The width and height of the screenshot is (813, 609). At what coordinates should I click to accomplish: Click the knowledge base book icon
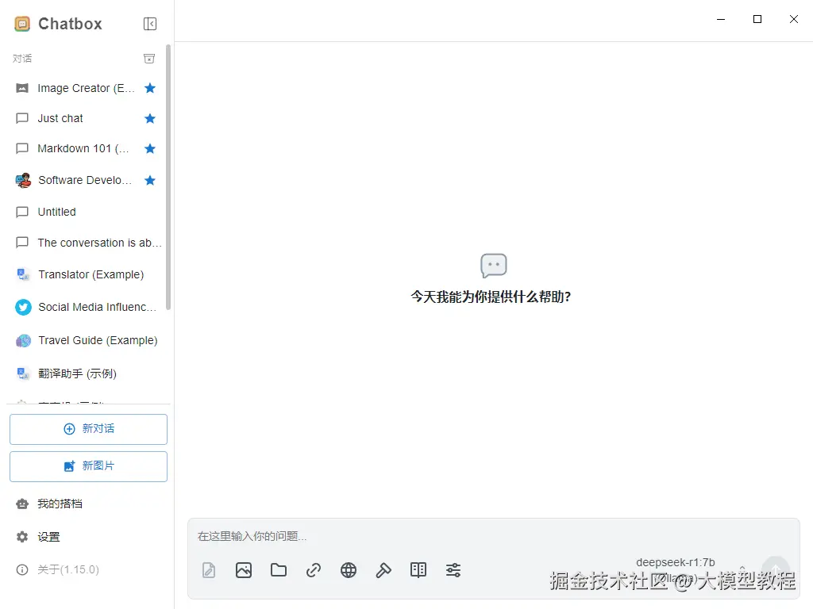click(418, 570)
